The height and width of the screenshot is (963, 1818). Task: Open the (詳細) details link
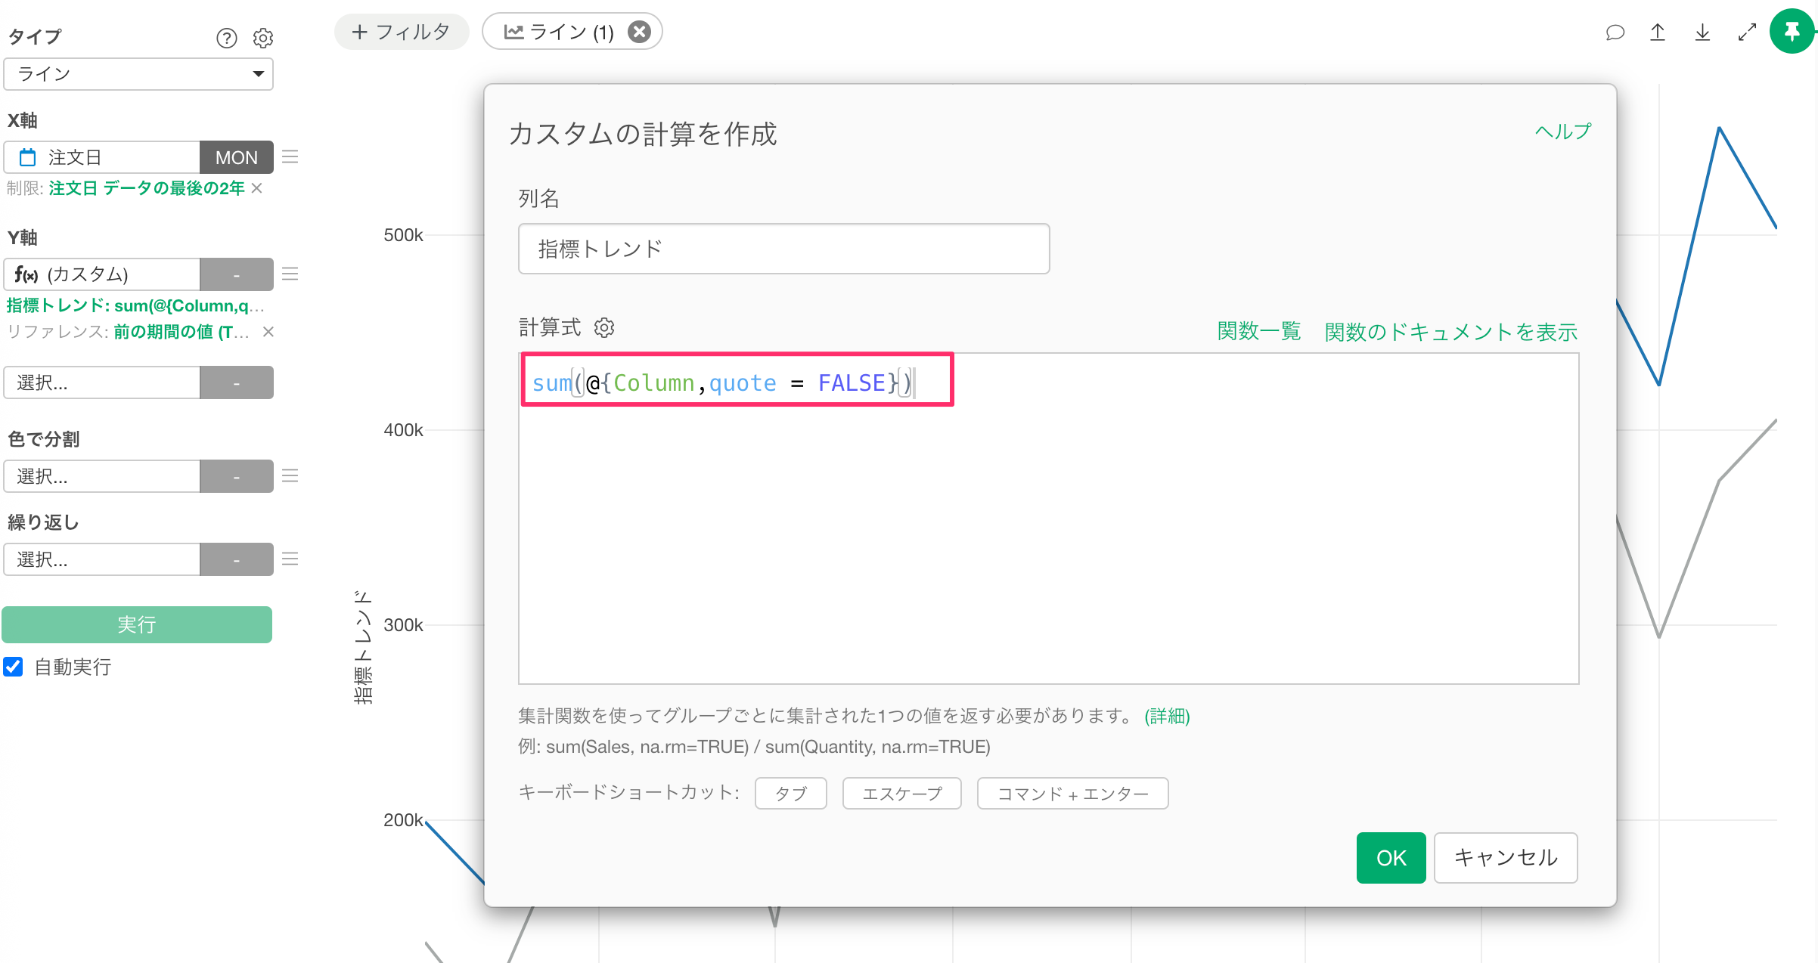pyautogui.click(x=1167, y=716)
